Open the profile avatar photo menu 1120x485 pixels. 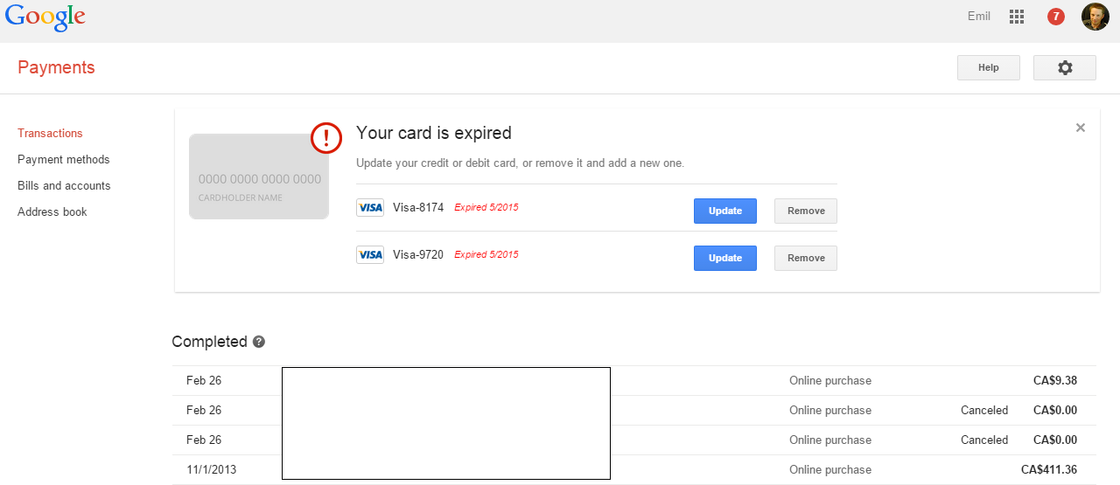1095,17
